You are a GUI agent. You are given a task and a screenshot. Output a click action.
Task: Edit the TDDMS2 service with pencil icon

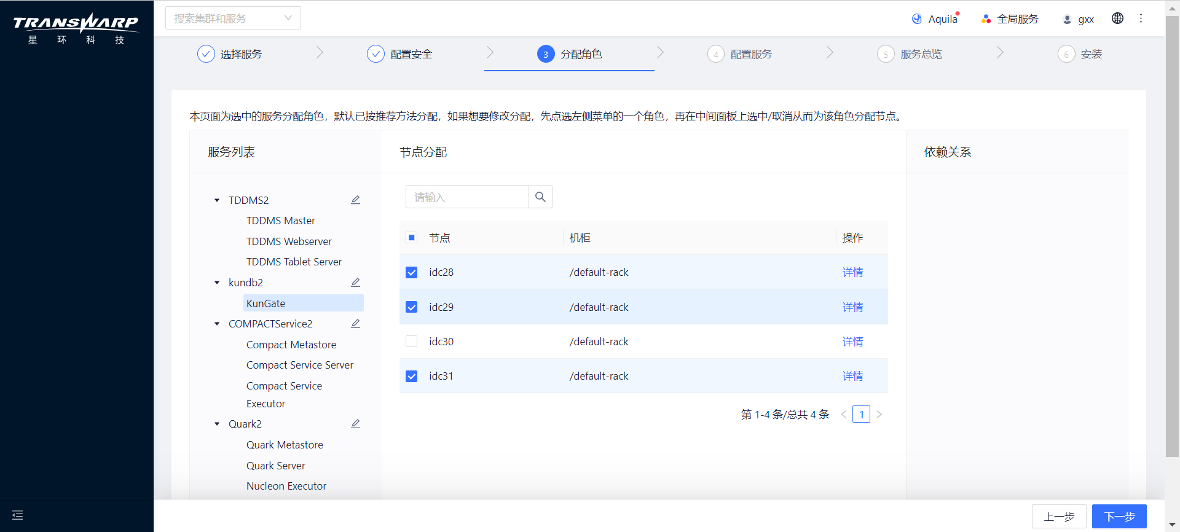pos(355,200)
